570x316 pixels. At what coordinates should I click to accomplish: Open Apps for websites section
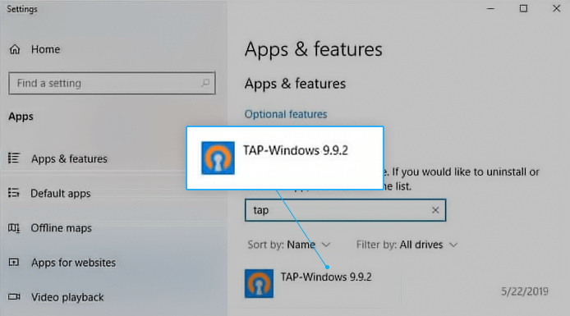coord(73,263)
